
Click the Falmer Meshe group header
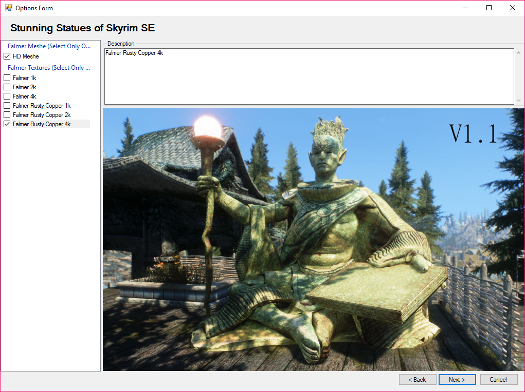point(49,46)
